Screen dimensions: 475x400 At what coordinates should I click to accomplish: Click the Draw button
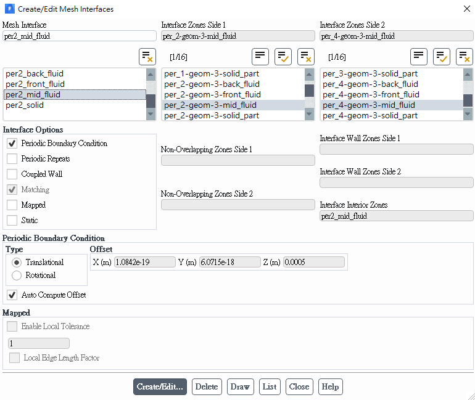(239, 387)
